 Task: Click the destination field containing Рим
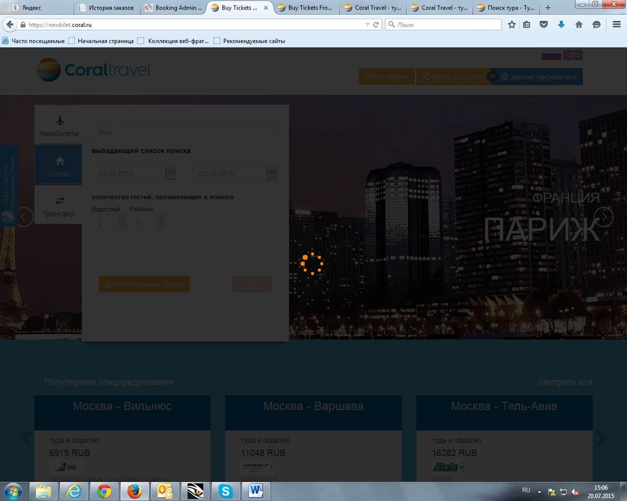(185, 133)
